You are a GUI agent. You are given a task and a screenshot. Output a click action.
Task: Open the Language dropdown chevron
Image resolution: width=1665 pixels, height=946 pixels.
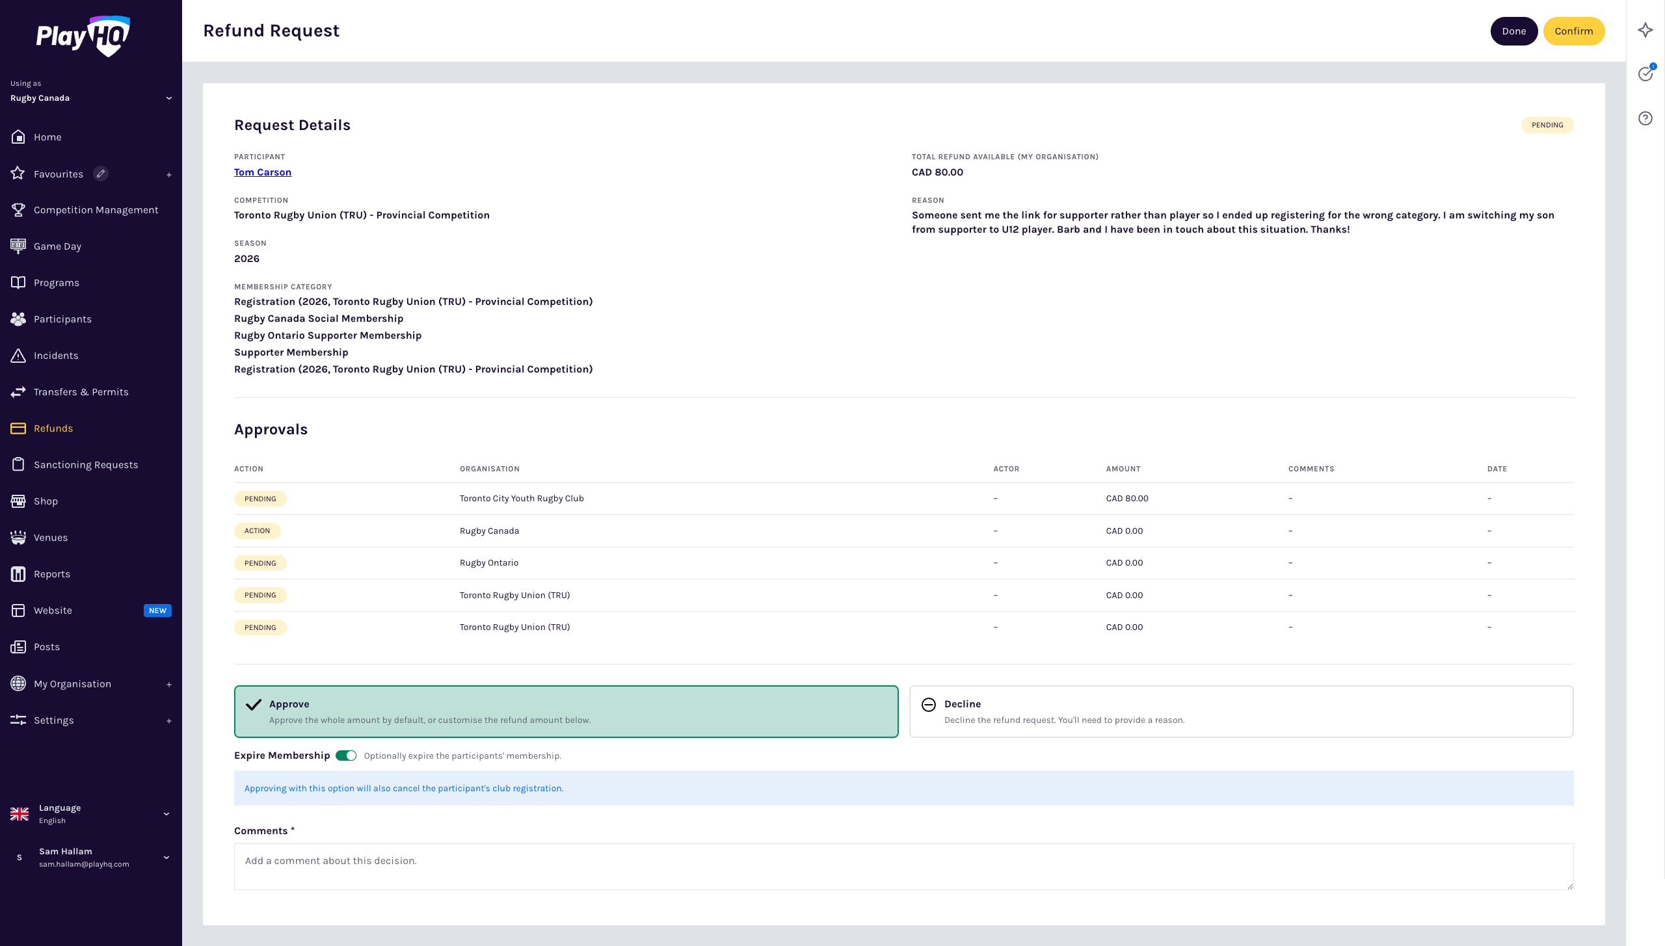[x=166, y=814]
